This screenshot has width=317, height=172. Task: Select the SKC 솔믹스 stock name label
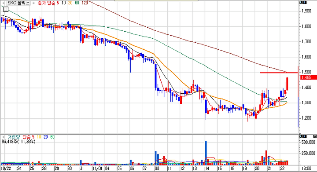[18, 3]
